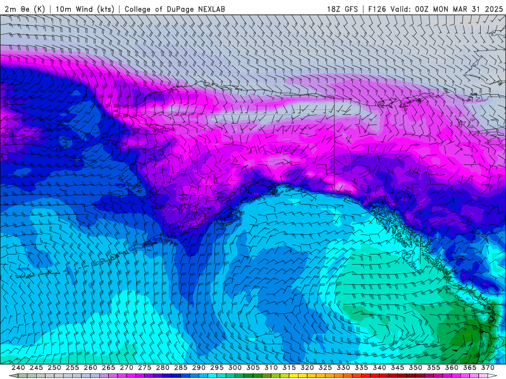Click the 330 value on color scale
This screenshot has height=379, width=506.
pos(343,368)
